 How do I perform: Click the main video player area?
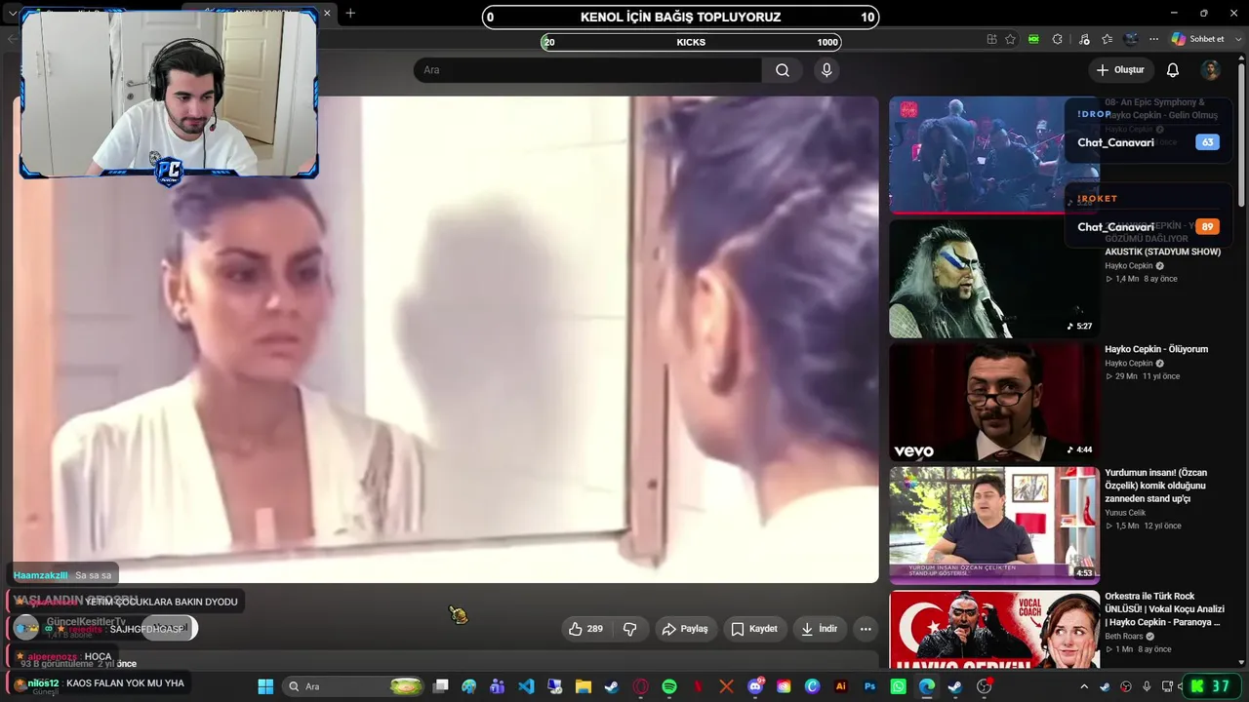coord(446,339)
